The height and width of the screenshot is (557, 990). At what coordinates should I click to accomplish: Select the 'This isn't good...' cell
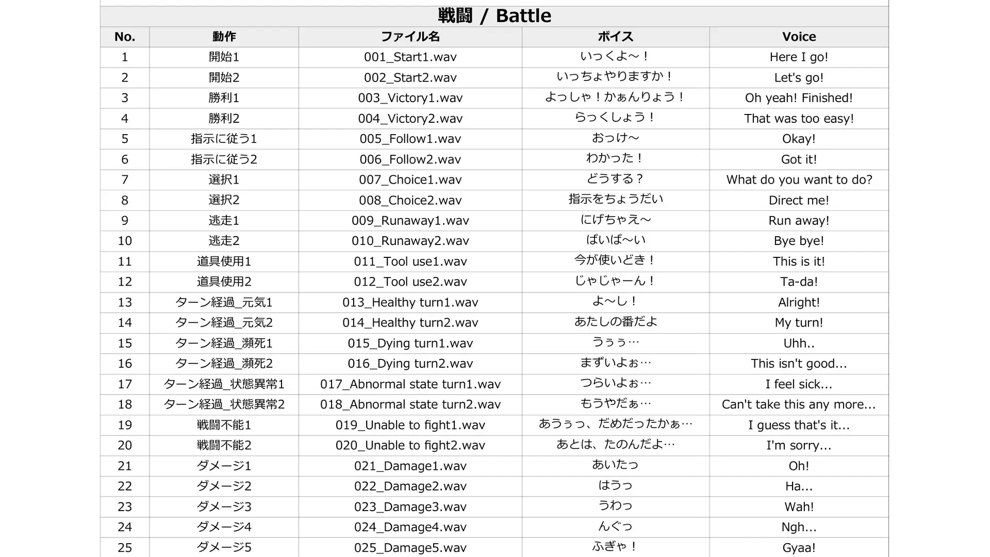pos(799,364)
